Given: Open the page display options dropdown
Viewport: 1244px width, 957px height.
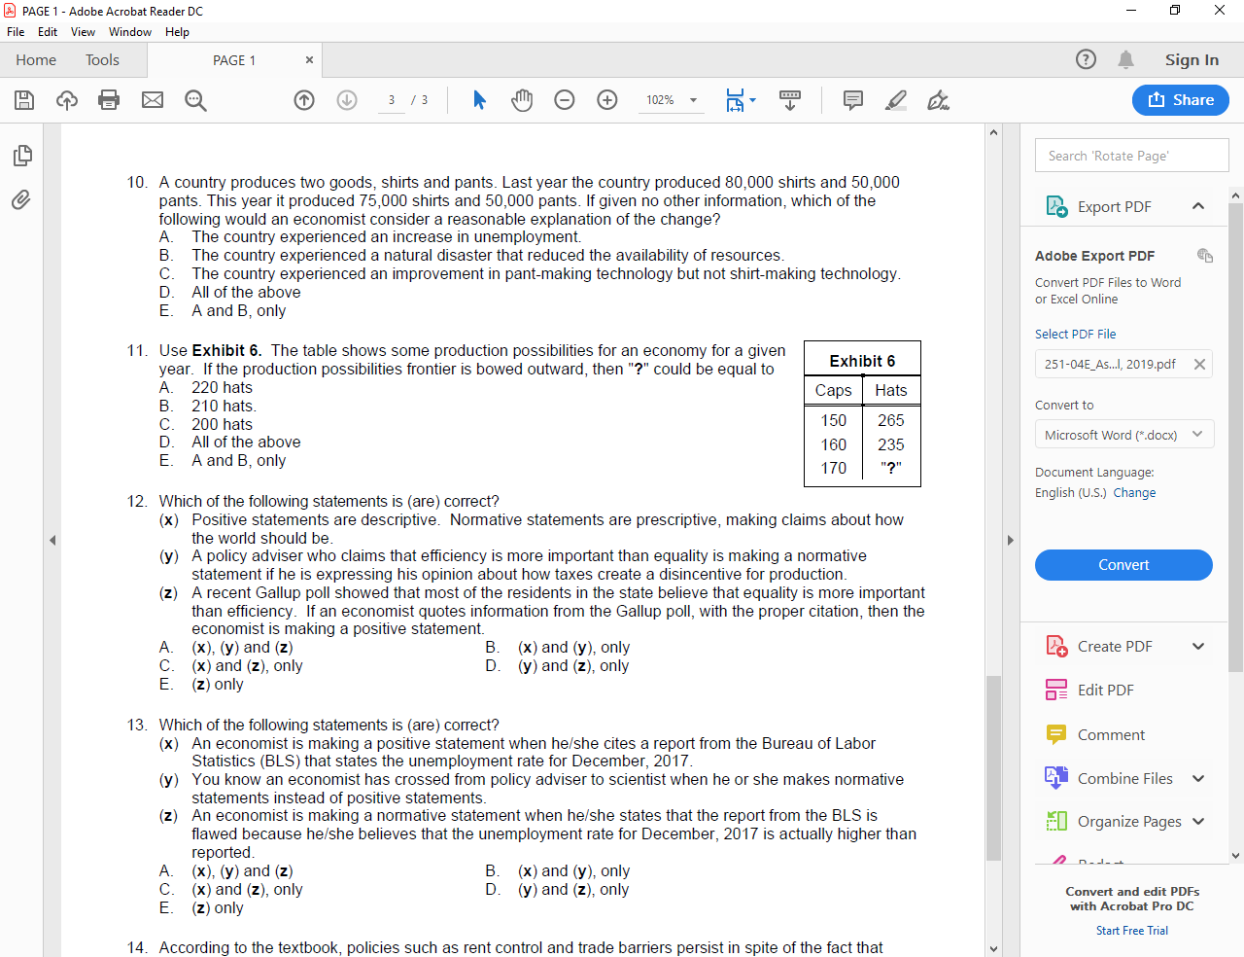Looking at the screenshot, I should tap(741, 99).
